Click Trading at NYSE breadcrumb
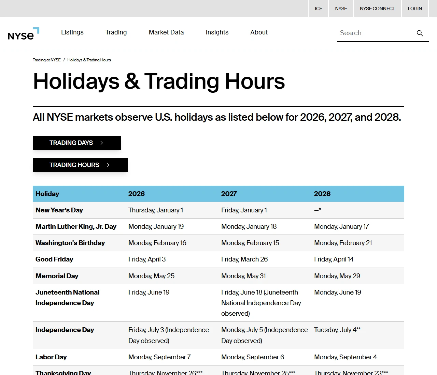Screen dimensions: 437x375 click(x=47, y=60)
